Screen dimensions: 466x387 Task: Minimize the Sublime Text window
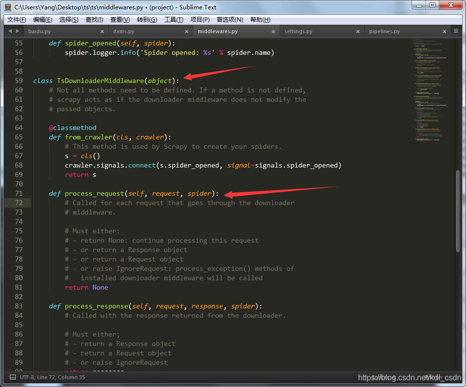(x=419, y=5)
